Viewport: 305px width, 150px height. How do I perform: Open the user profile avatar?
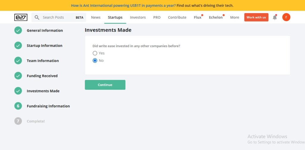click(286, 17)
